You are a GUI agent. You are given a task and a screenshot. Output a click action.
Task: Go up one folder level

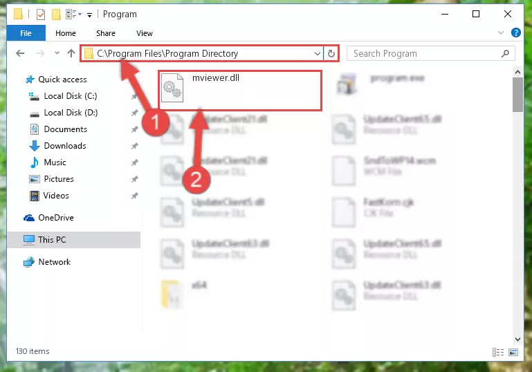[x=71, y=53]
